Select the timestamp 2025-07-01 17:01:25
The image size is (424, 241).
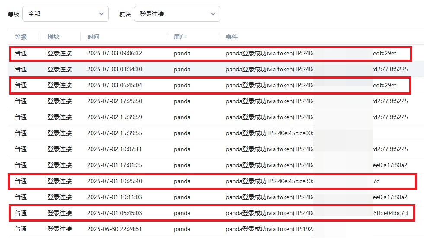[x=115, y=165]
